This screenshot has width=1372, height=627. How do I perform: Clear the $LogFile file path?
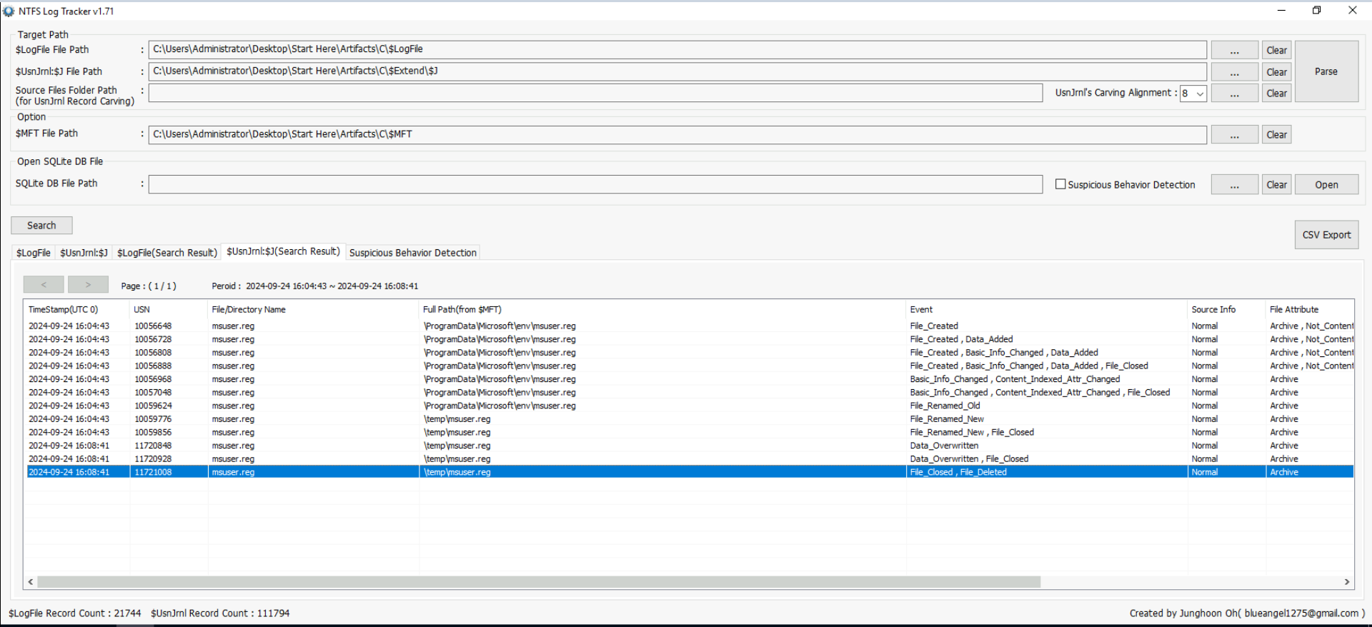click(x=1276, y=51)
